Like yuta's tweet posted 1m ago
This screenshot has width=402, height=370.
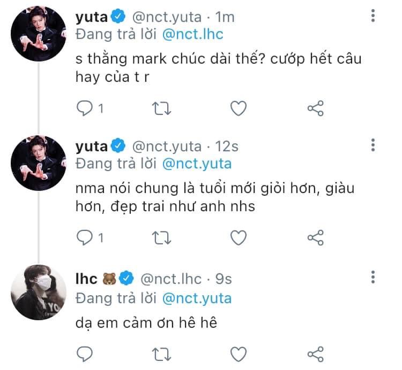click(239, 109)
